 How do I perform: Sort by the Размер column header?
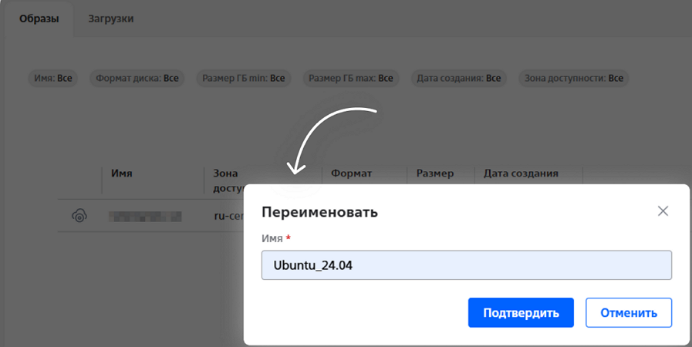click(435, 173)
